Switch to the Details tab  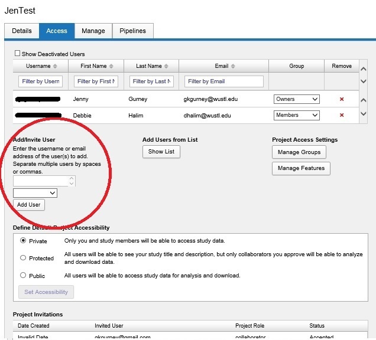21,31
